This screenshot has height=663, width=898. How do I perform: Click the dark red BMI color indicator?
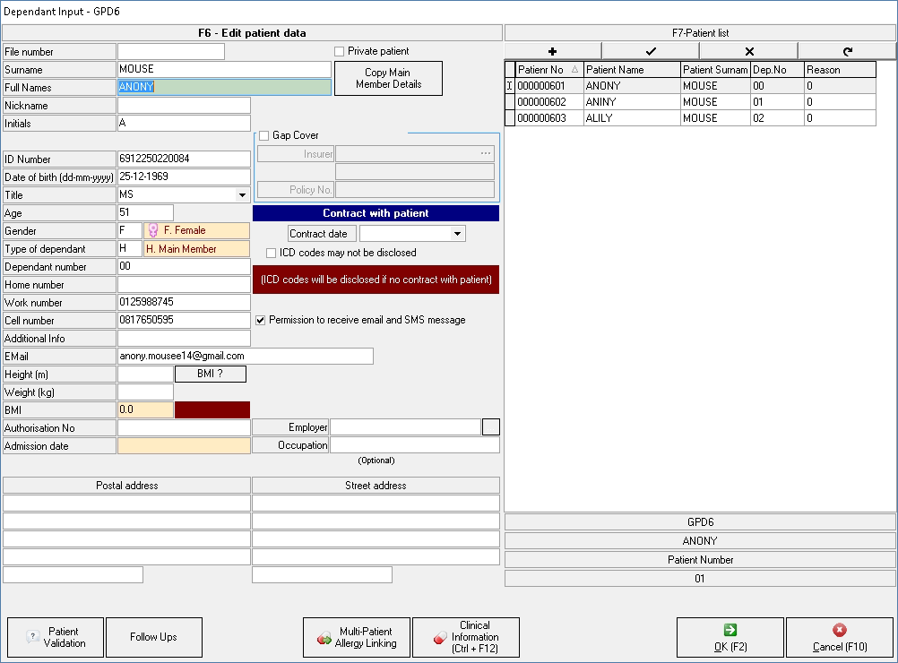coord(212,409)
